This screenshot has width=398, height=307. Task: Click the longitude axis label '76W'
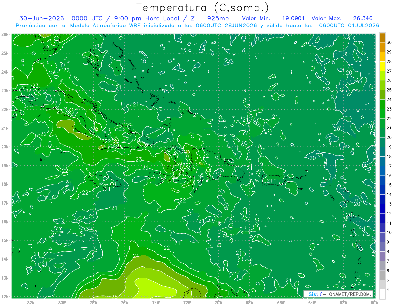click(125, 303)
